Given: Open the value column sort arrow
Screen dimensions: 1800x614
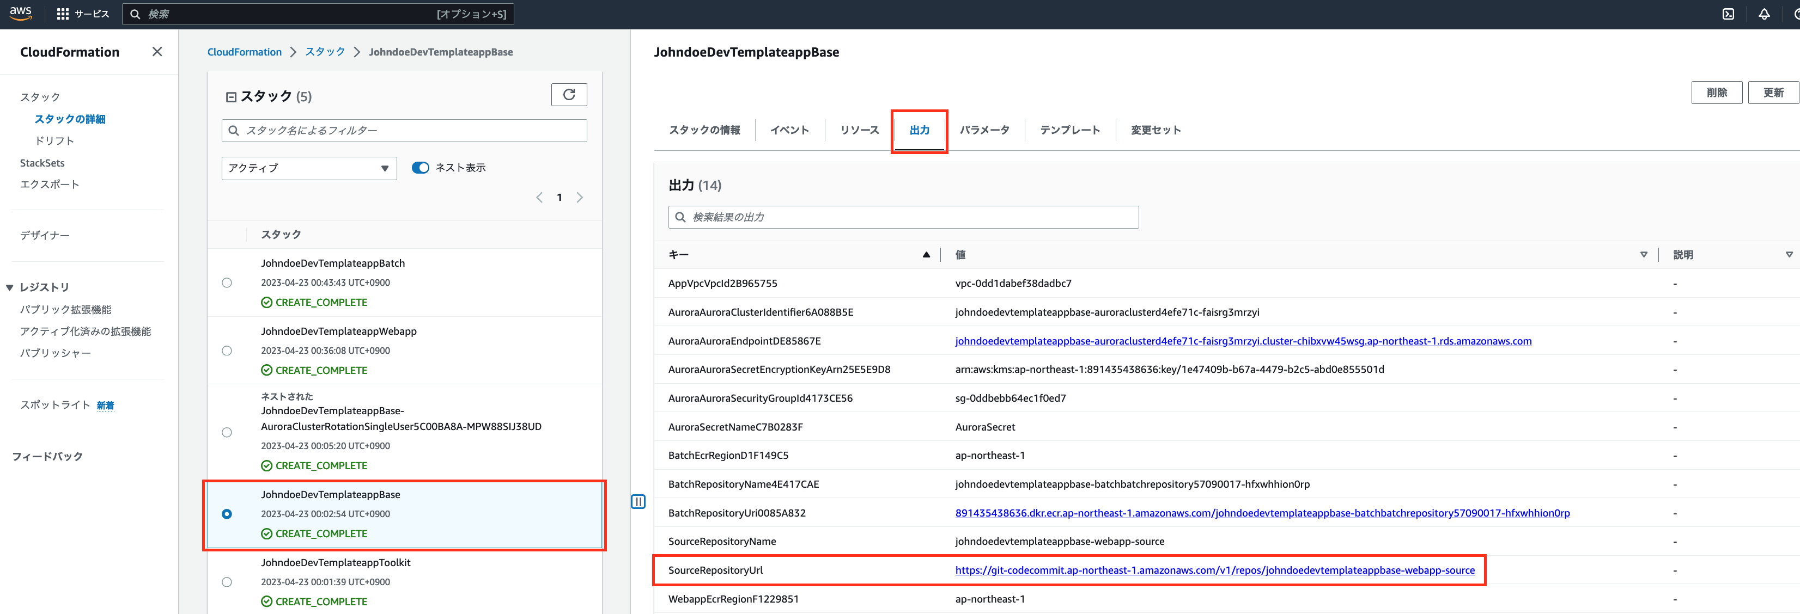Looking at the screenshot, I should (1644, 255).
